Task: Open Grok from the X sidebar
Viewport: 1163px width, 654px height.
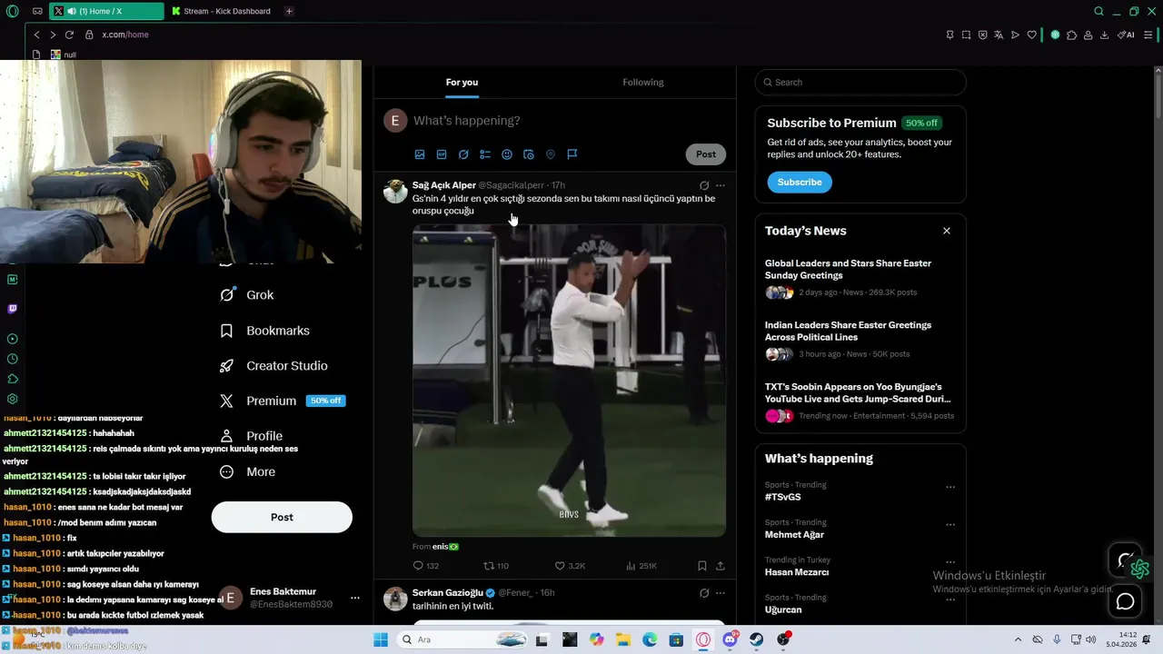Action: tap(246, 295)
